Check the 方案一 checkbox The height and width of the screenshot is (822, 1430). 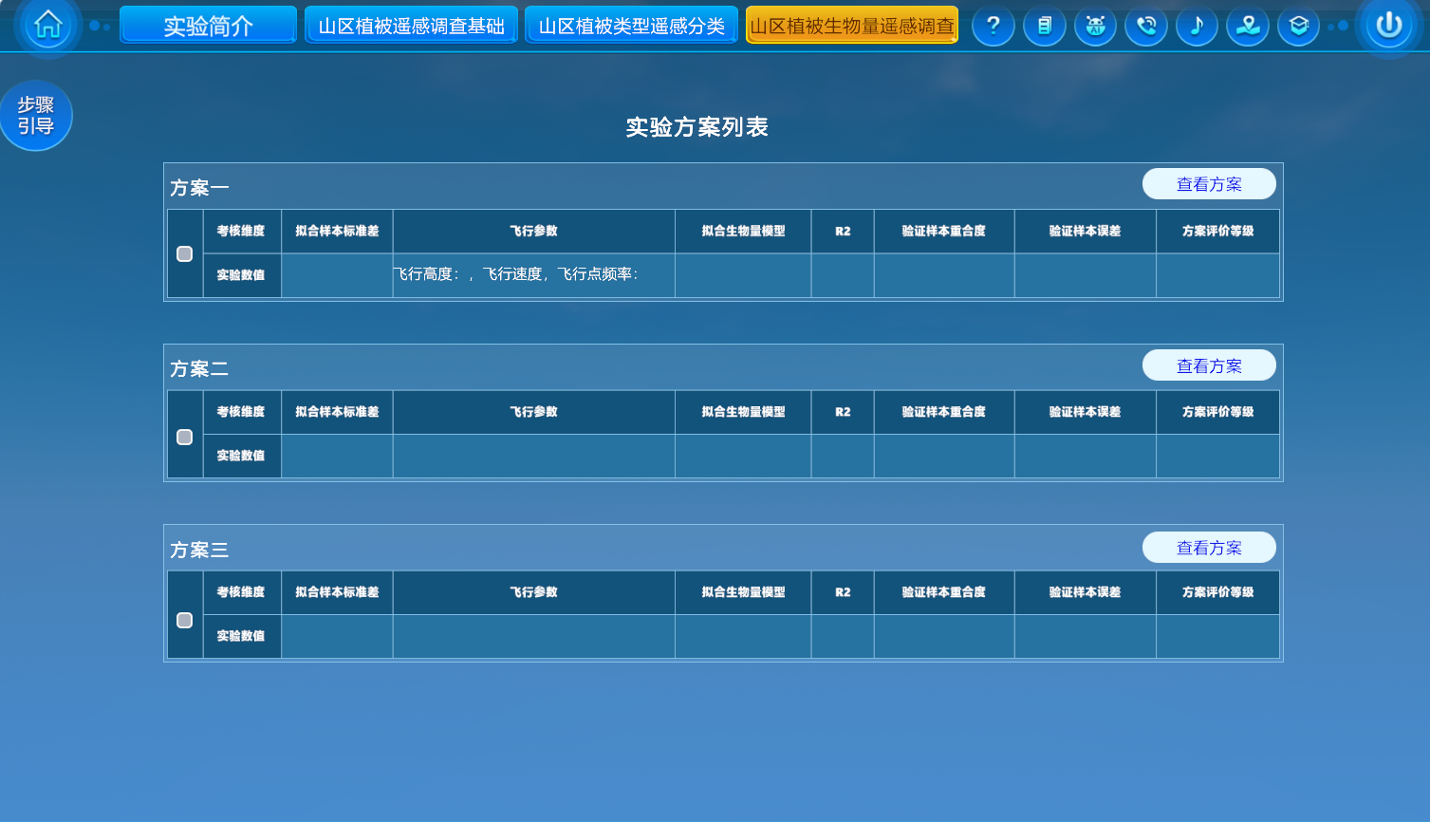(x=185, y=253)
